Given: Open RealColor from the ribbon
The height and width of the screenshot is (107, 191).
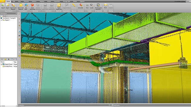Looking at the screenshot, I should (59, 6).
